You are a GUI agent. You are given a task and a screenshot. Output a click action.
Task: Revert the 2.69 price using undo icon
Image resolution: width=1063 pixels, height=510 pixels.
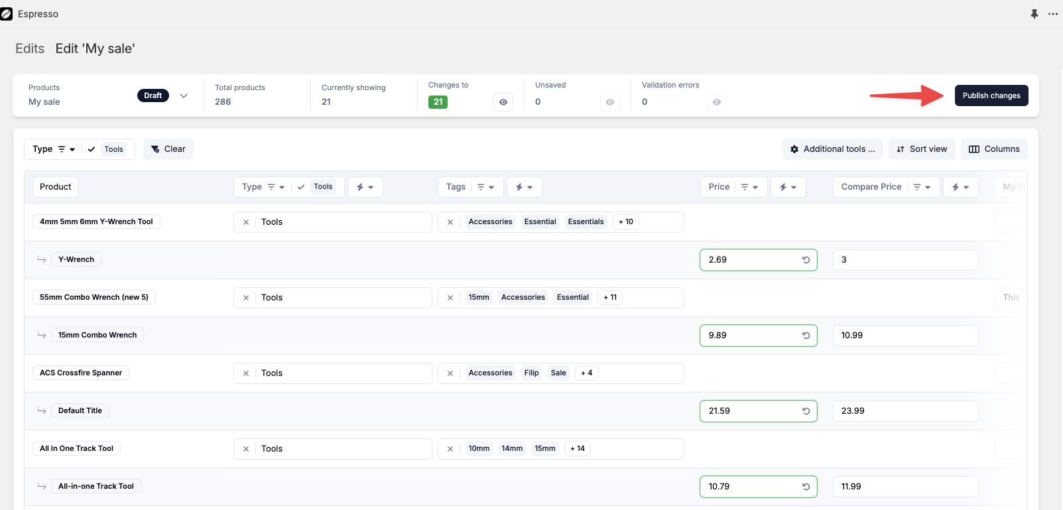[x=806, y=260]
